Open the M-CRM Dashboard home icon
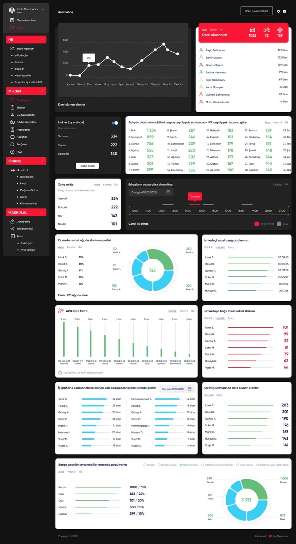The width and height of the screenshot is (296, 544). [12, 100]
